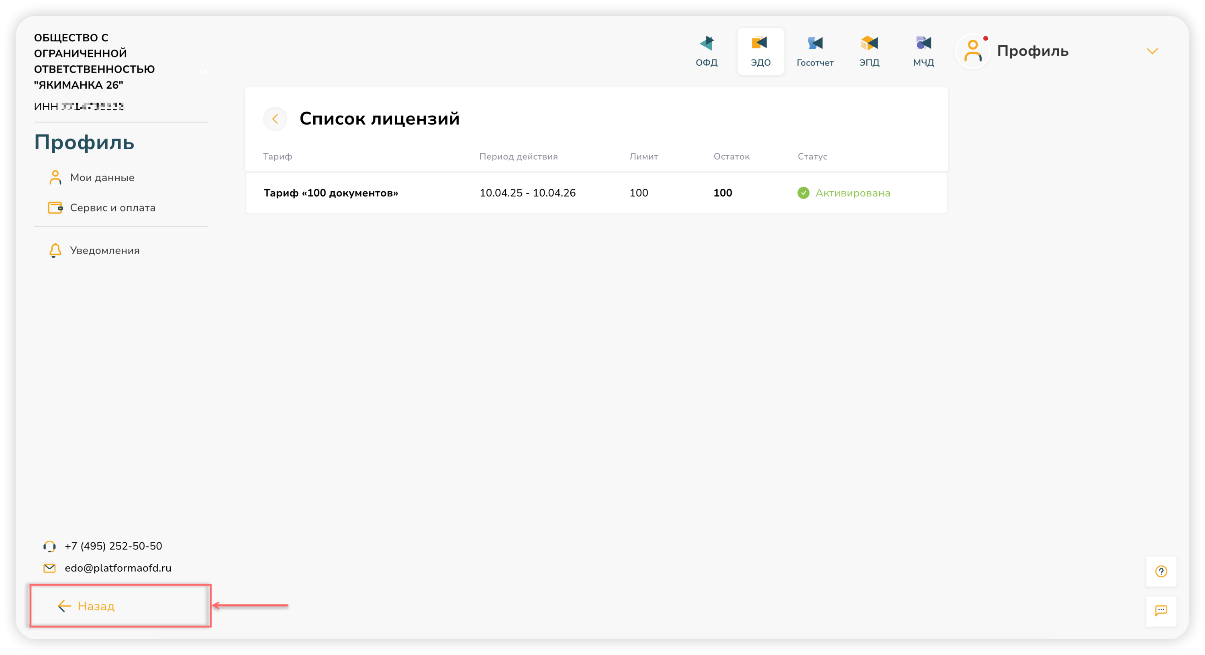The height and width of the screenshot is (655, 1205).
Task: Expand the organization selector chevron
Action: [x=202, y=71]
